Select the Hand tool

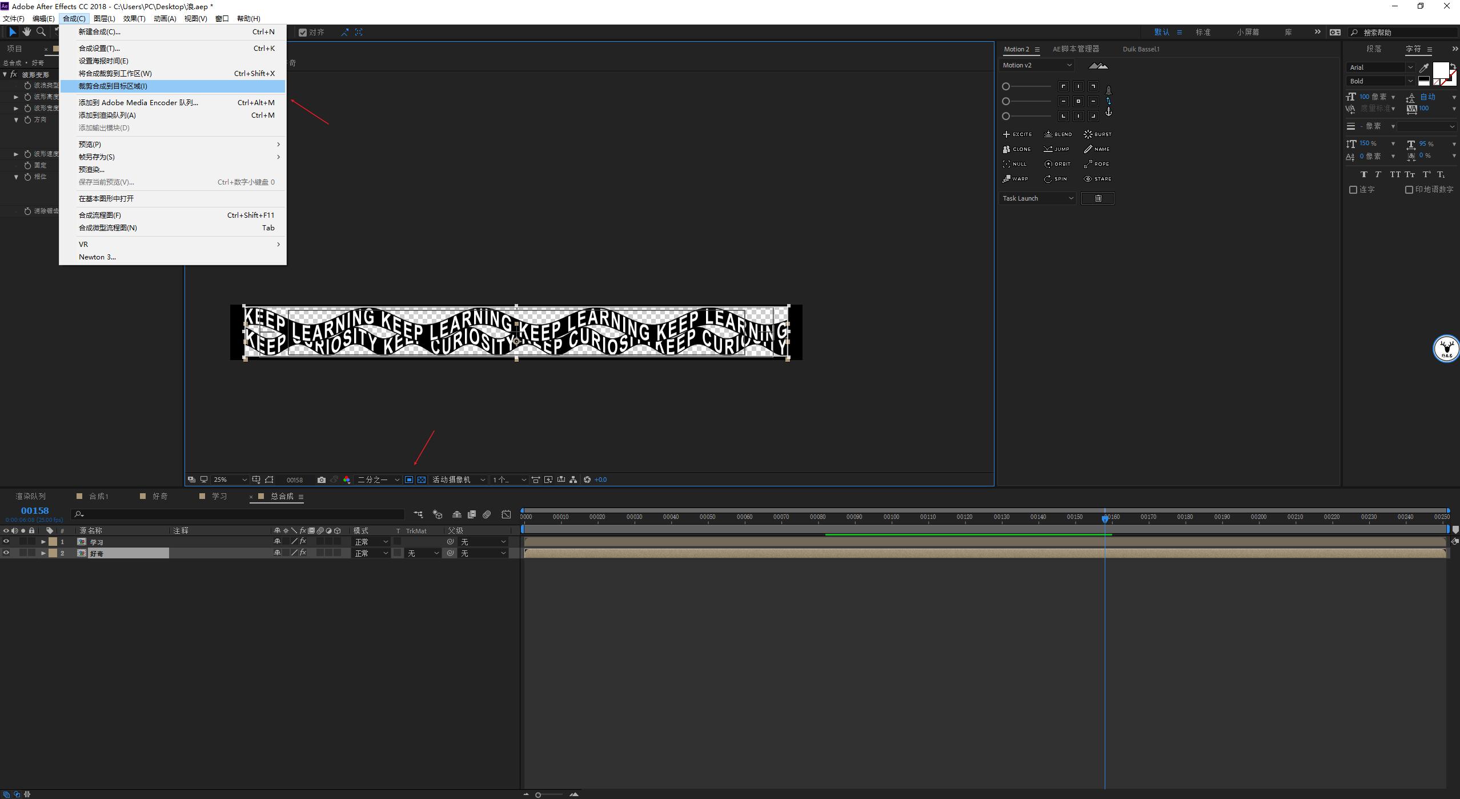pos(26,32)
